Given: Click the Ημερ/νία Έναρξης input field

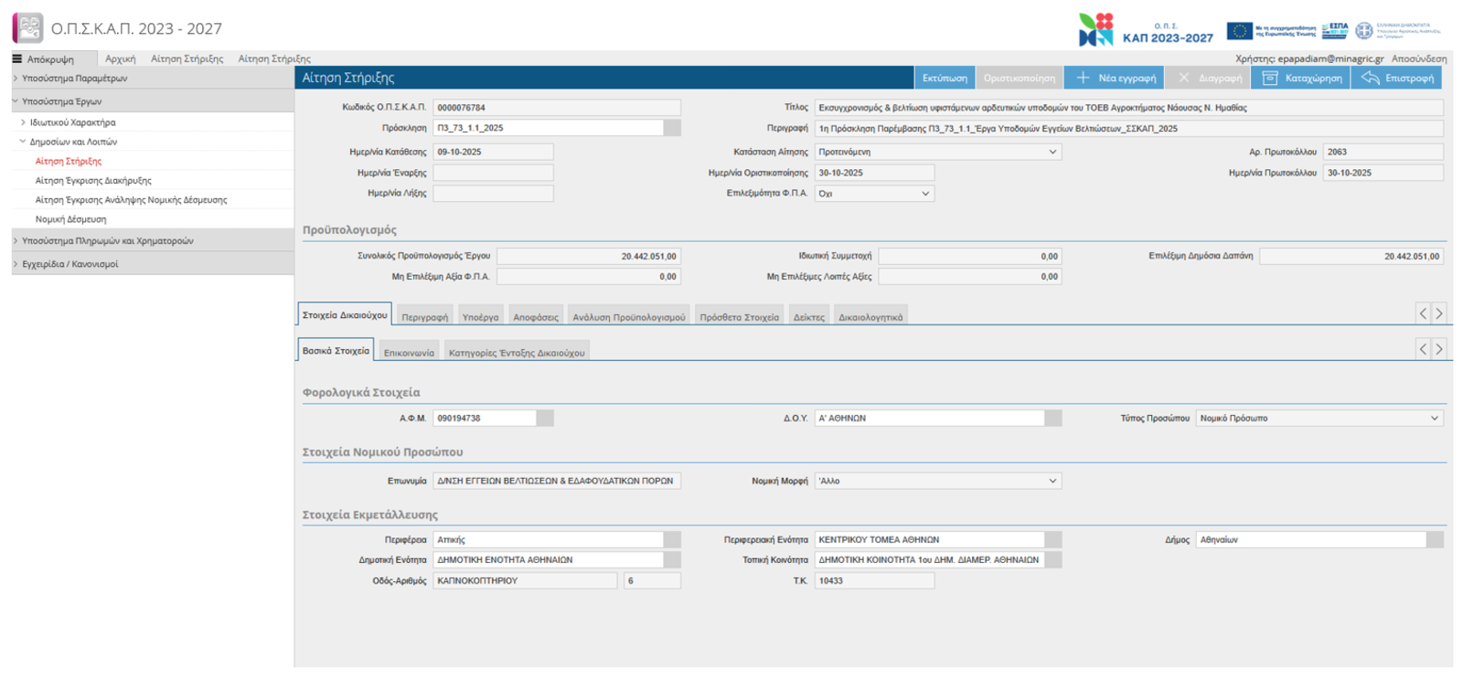Looking at the screenshot, I should (493, 173).
